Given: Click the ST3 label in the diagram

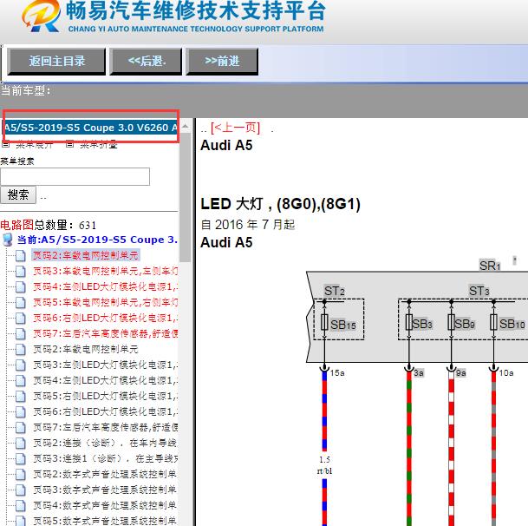Looking at the screenshot, I should pos(479,291).
